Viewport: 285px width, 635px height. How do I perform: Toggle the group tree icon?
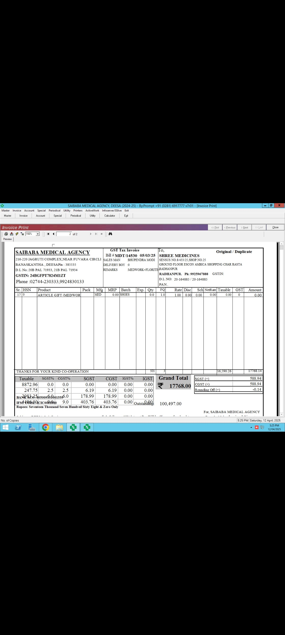22,234
